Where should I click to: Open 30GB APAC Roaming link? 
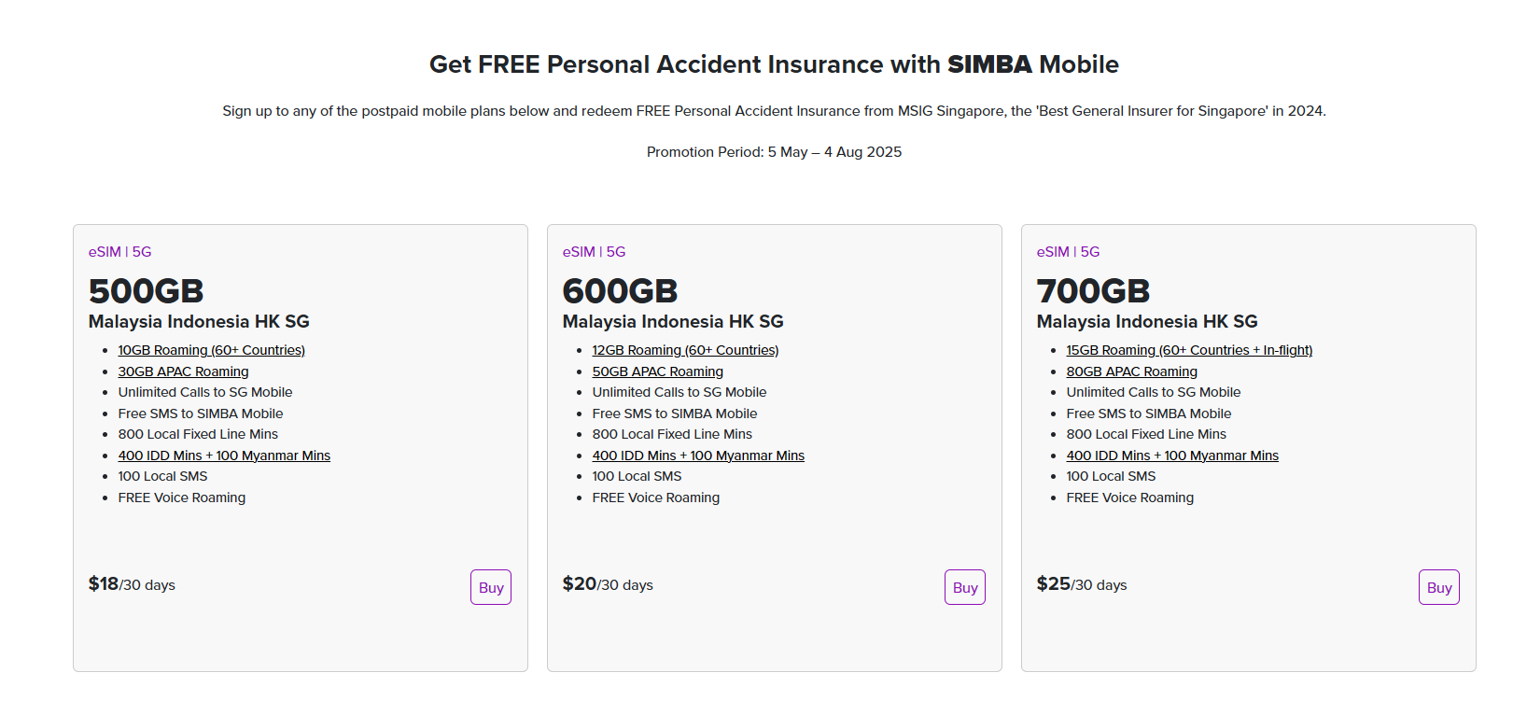[183, 372]
